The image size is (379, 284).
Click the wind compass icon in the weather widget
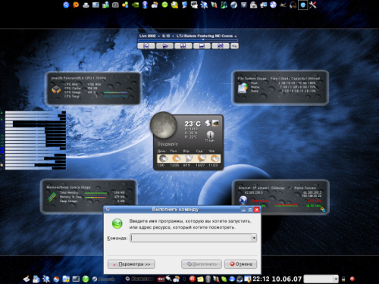(x=210, y=135)
